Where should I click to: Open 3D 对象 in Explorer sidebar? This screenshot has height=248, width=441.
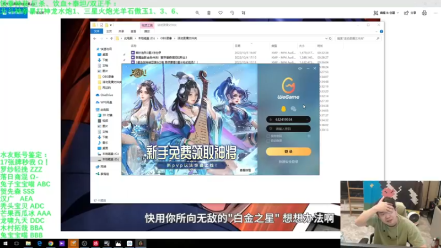pos(105,115)
